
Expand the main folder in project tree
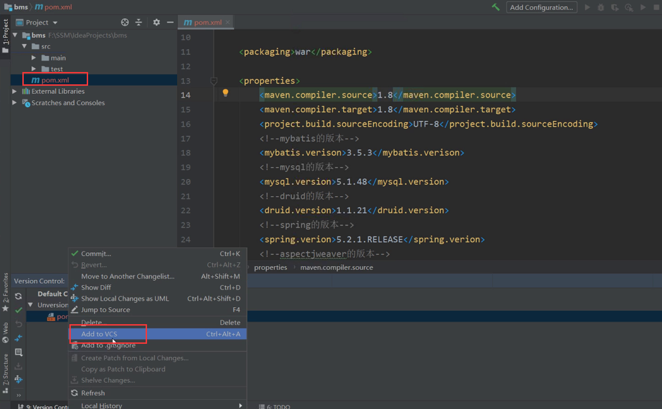(33, 57)
